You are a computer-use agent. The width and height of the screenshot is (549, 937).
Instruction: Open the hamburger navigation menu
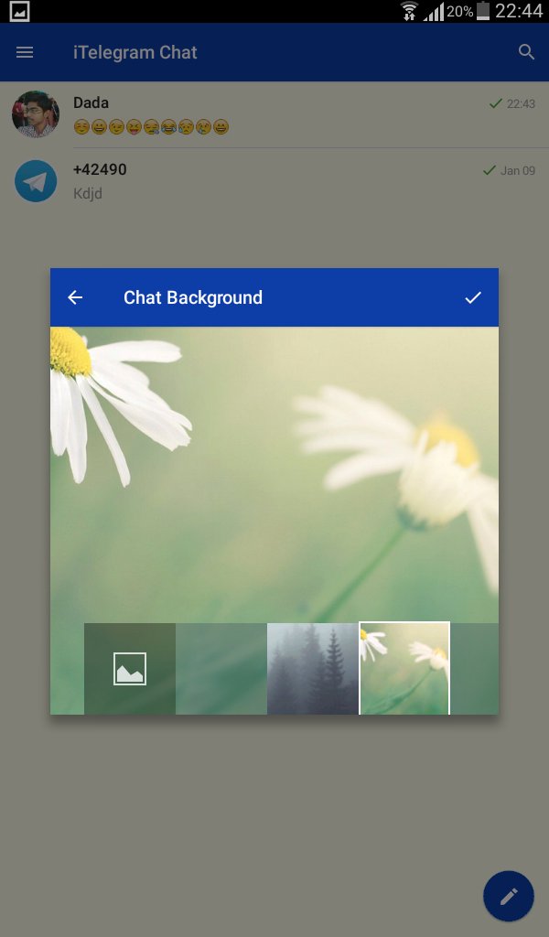point(25,52)
